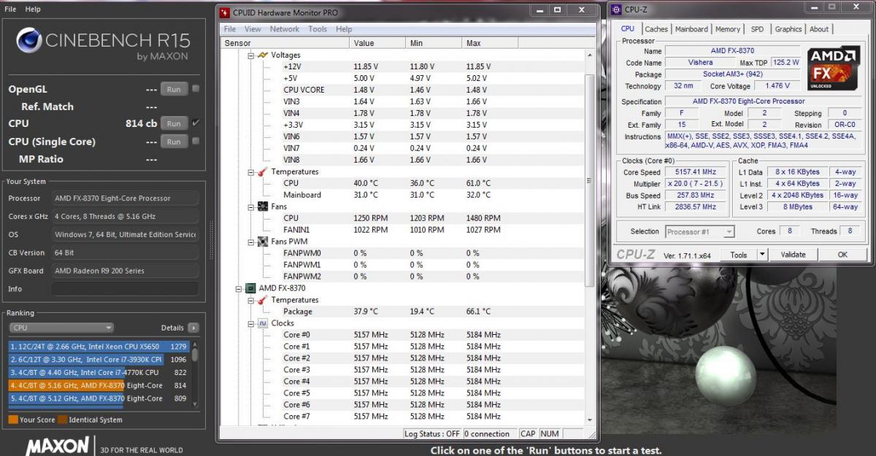Screen dimensions: 876x456
Task: Collapse the mainboard Temperatures node
Action: (250, 171)
